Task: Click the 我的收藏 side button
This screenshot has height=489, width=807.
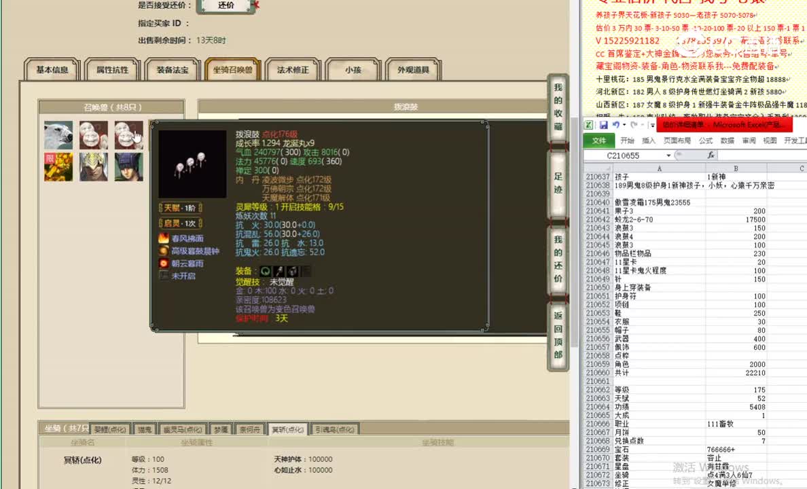Action: (558, 107)
